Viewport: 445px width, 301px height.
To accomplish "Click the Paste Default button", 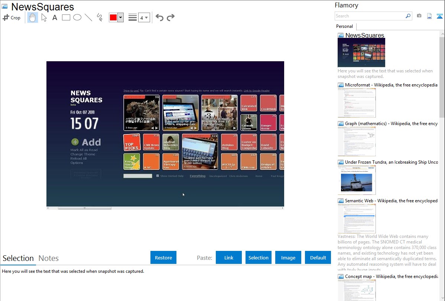I will point(318,258).
